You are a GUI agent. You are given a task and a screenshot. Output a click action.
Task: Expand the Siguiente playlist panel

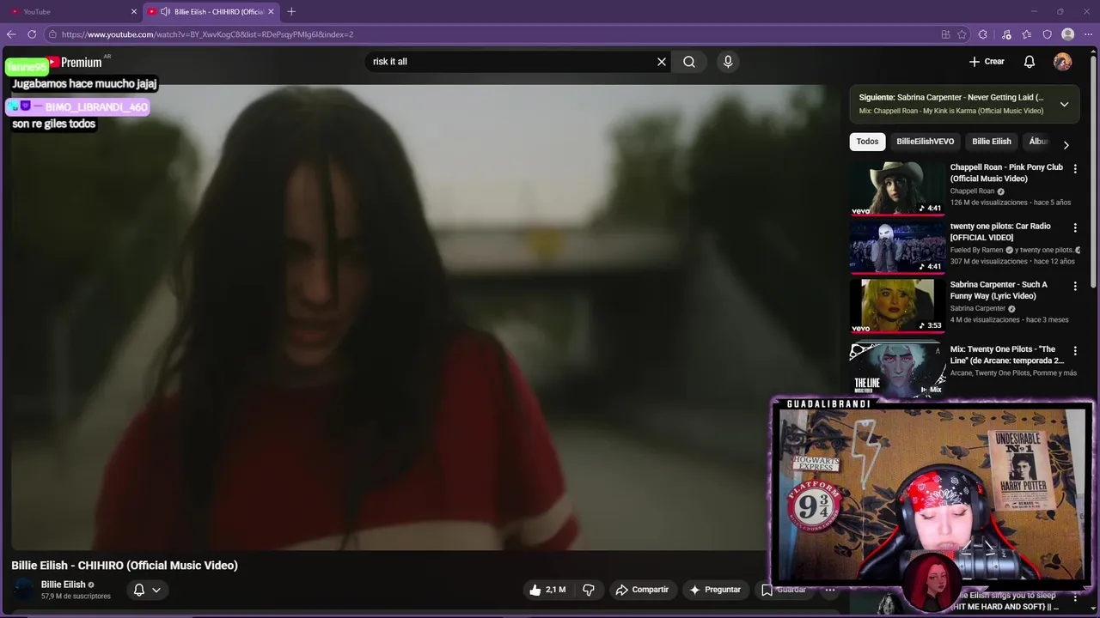1064,104
